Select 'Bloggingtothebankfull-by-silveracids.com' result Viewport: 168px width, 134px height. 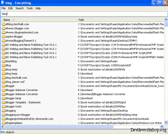[x=30, y=119]
